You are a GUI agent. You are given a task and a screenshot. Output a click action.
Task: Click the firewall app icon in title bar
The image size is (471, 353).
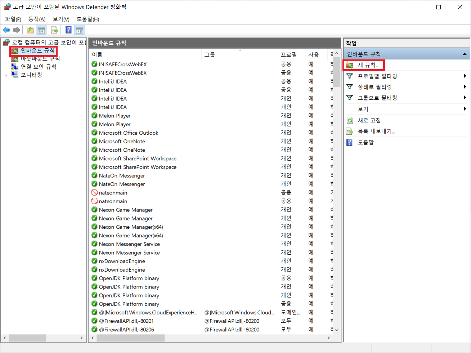click(x=7, y=7)
